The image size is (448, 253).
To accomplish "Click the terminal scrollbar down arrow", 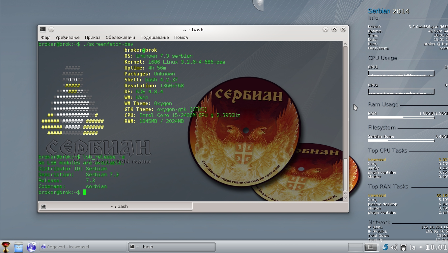I will coord(345,198).
